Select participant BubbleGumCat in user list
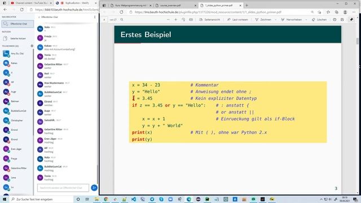361x203 pixels. [17, 111]
